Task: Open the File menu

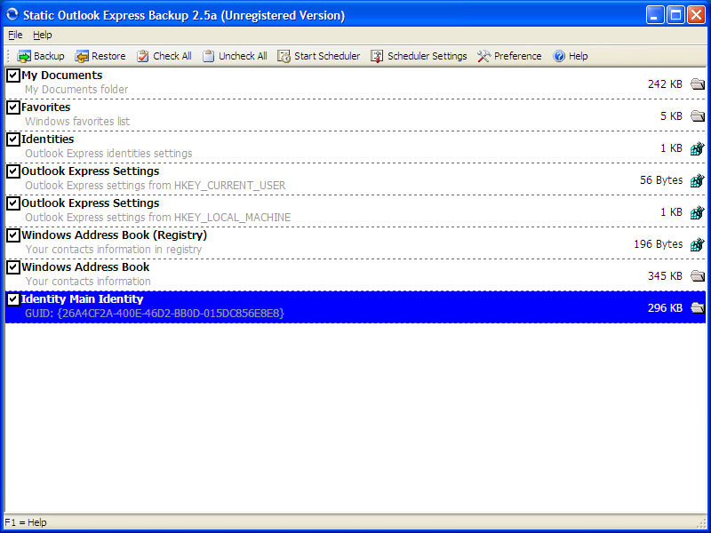Action: (15, 35)
